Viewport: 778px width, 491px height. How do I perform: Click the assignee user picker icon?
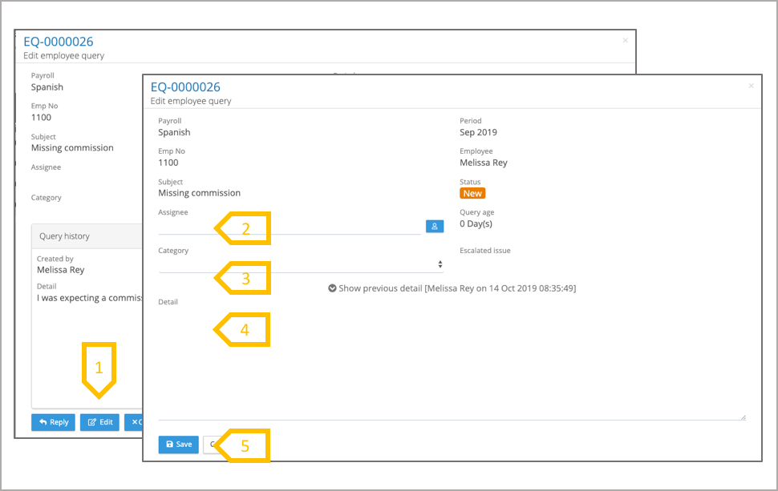[x=434, y=227]
